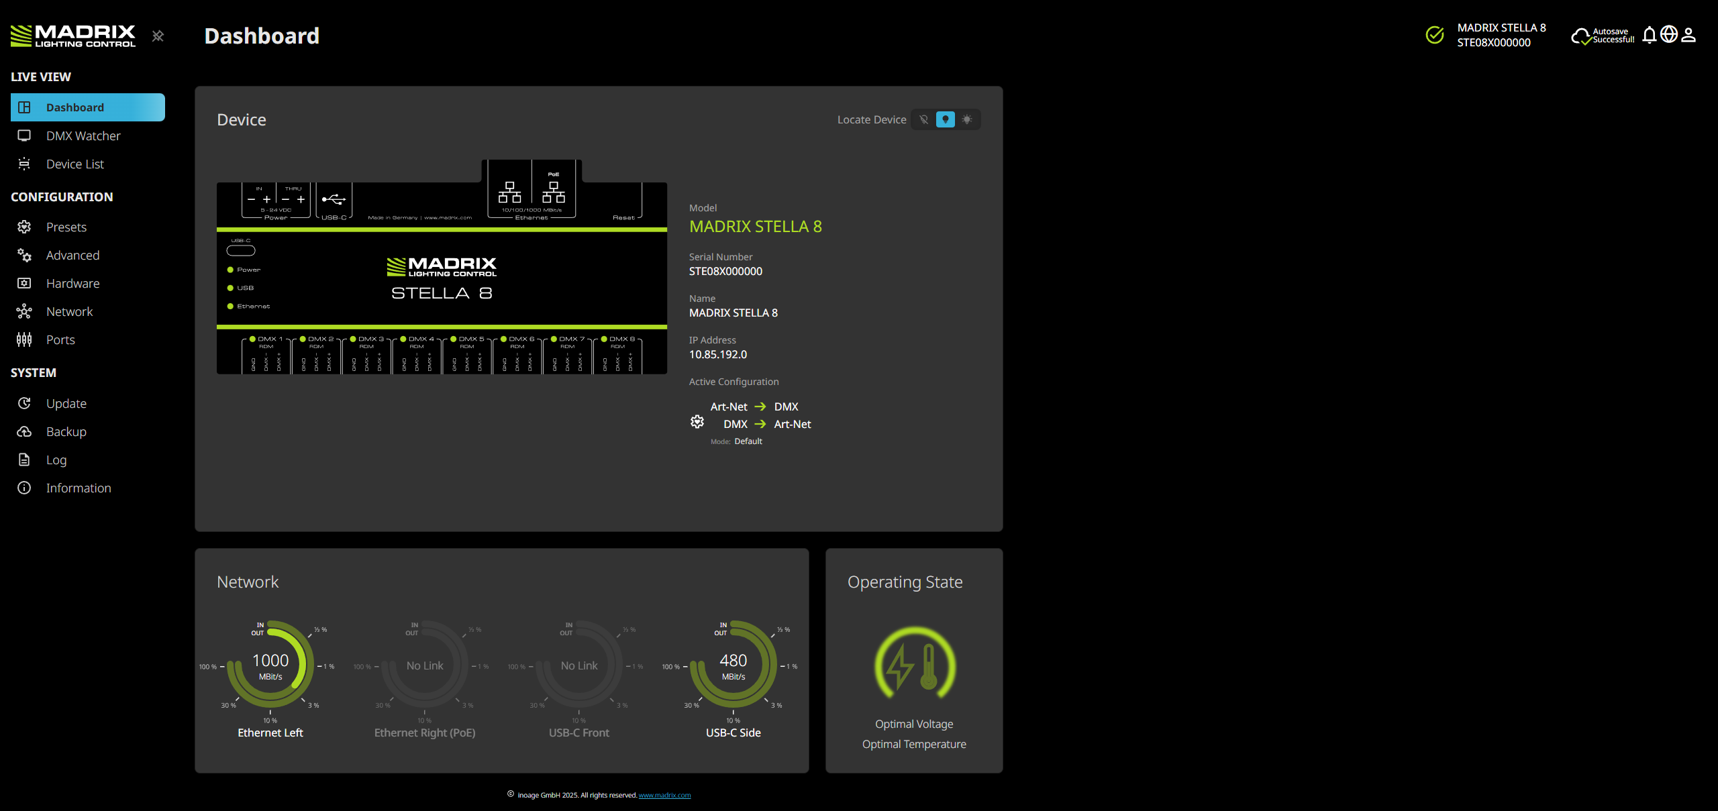Image resolution: width=1718 pixels, height=811 pixels.
Task: Click the Information circle icon
Action: (x=24, y=488)
